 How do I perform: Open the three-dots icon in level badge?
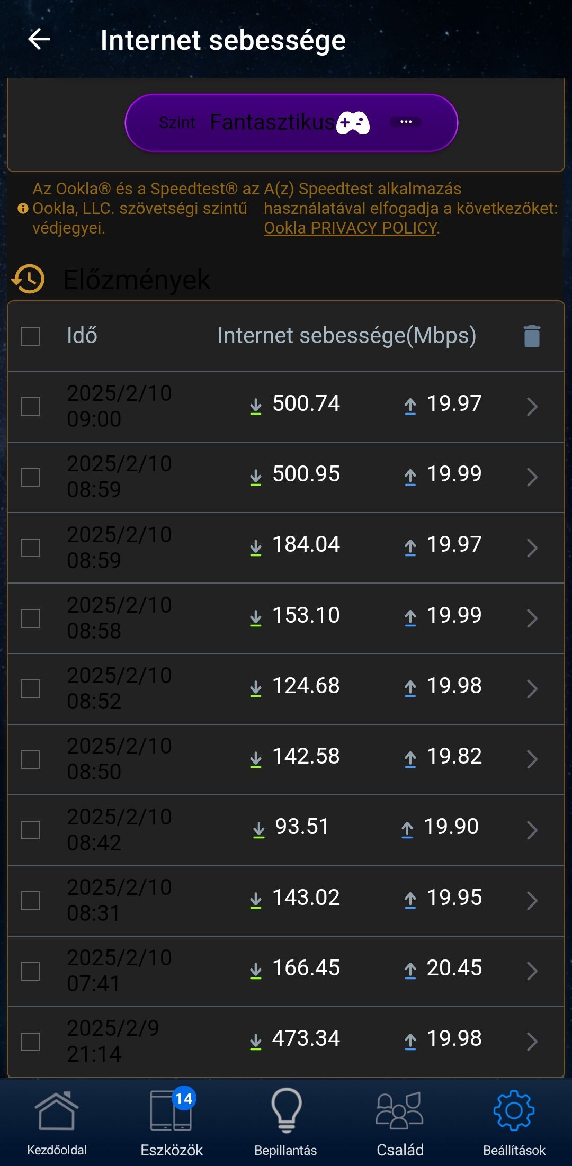coord(406,122)
